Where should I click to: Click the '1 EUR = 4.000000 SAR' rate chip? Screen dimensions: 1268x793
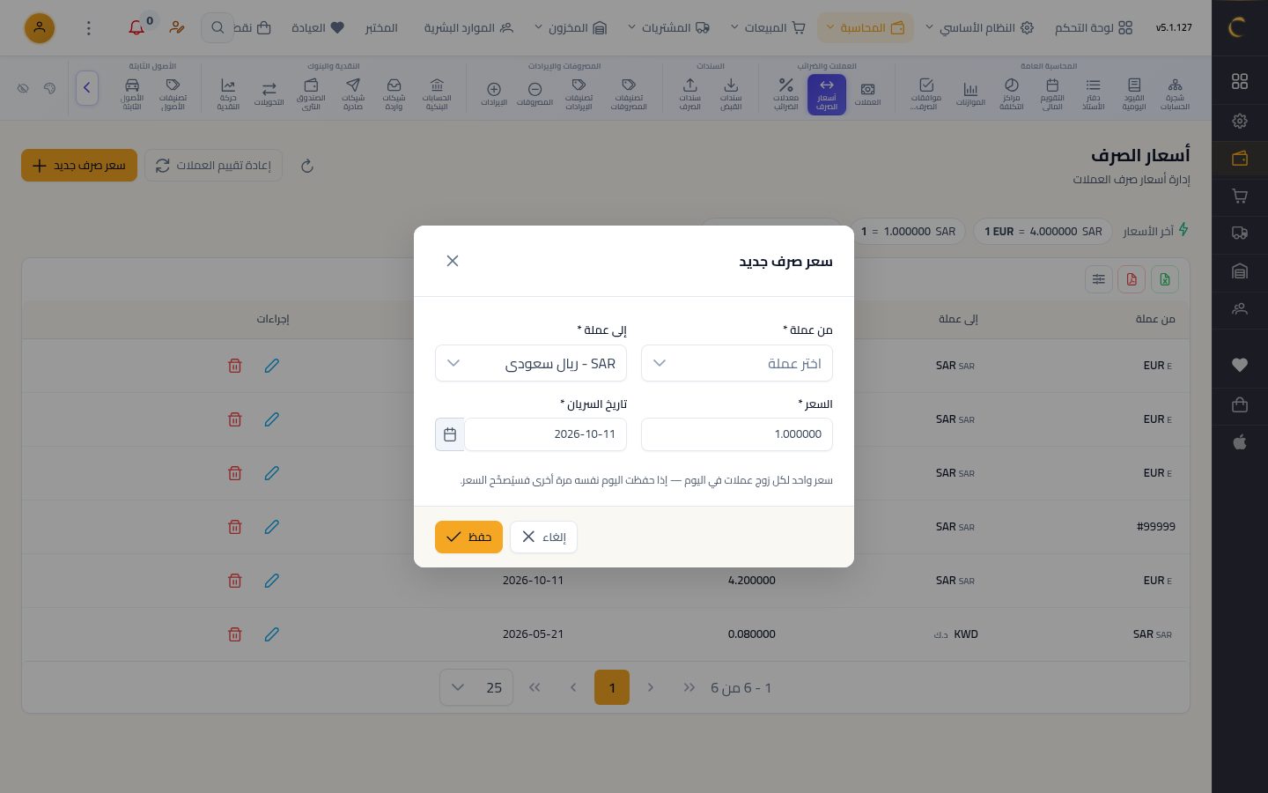[x=1043, y=231]
